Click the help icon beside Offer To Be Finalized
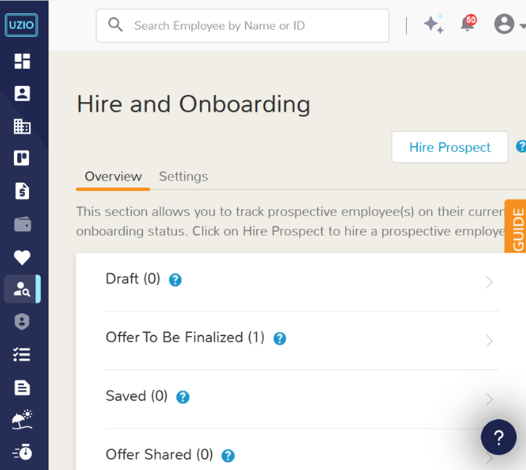Screen dimensions: 526x470 [279, 338]
